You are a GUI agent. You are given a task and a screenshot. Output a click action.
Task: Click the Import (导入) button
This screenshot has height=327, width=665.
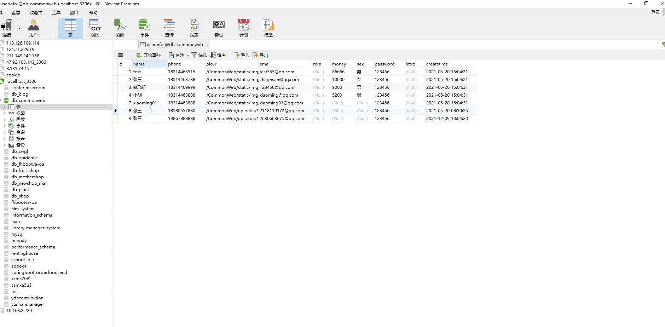pyautogui.click(x=242, y=55)
